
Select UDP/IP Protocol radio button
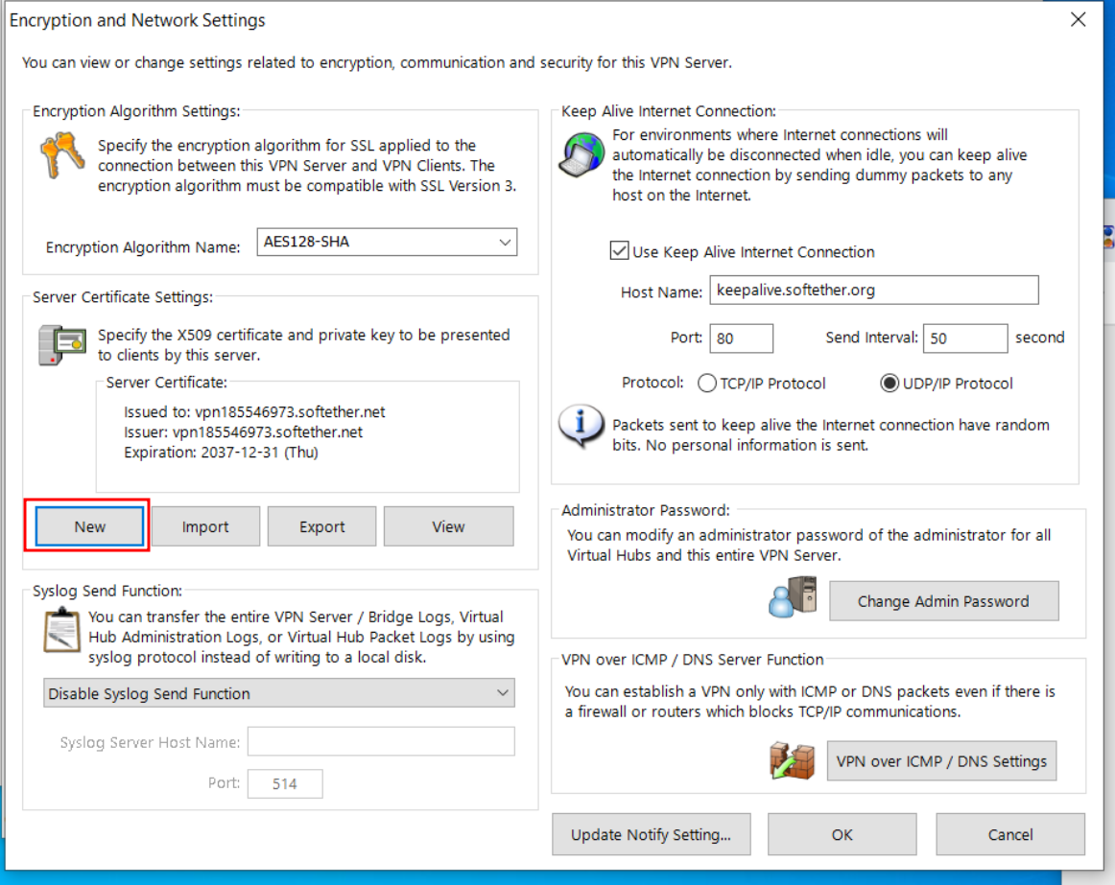tap(890, 384)
